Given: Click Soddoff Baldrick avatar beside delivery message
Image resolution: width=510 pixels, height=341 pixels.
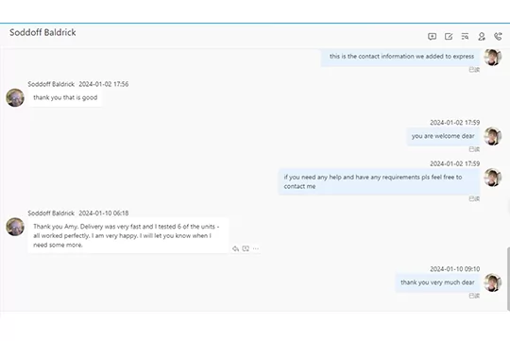Looking at the screenshot, I should click(x=15, y=227).
